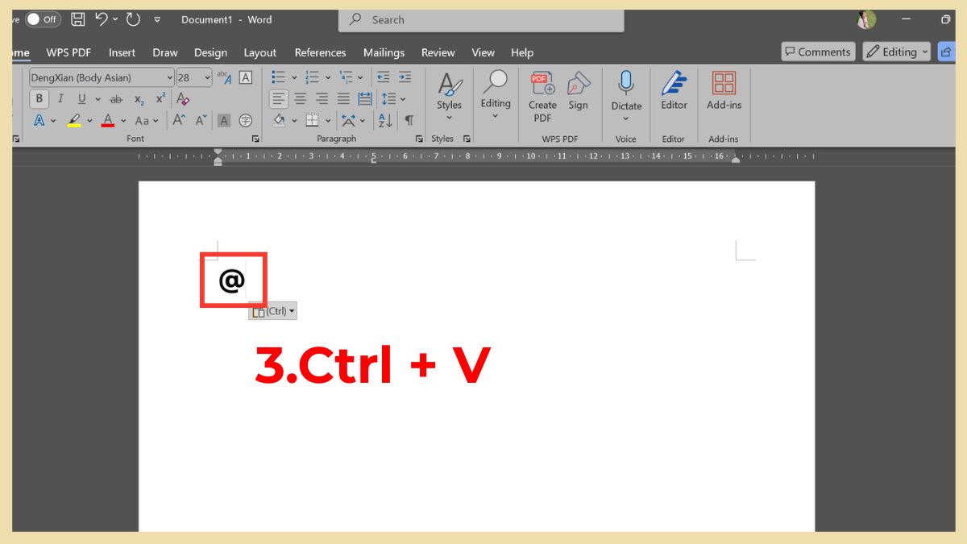Click the Comments button
The width and height of the screenshot is (967, 544).
pyautogui.click(x=818, y=51)
